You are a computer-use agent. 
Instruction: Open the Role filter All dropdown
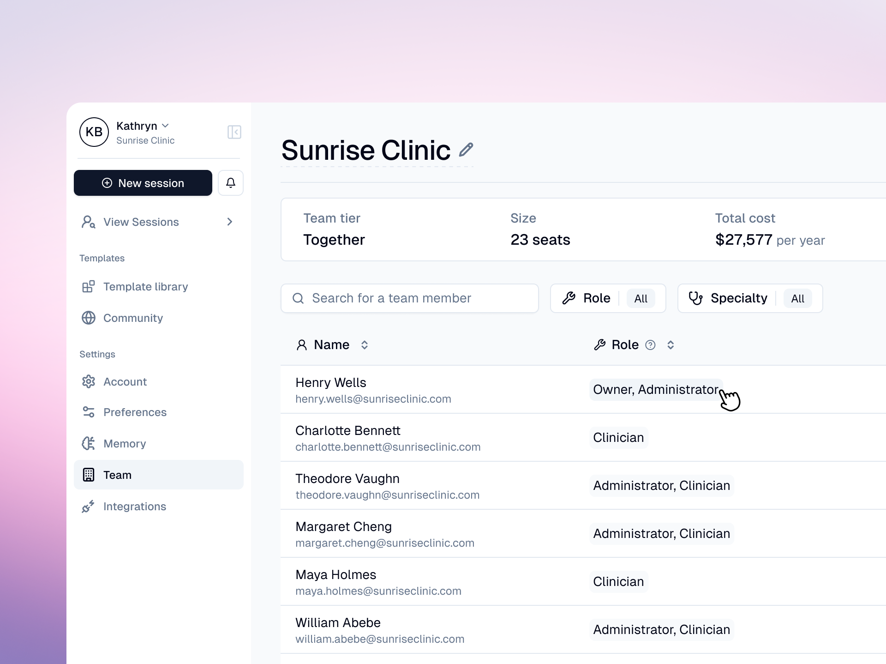640,298
